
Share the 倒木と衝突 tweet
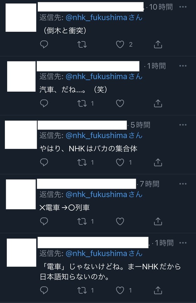pyautogui.click(x=158, y=44)
